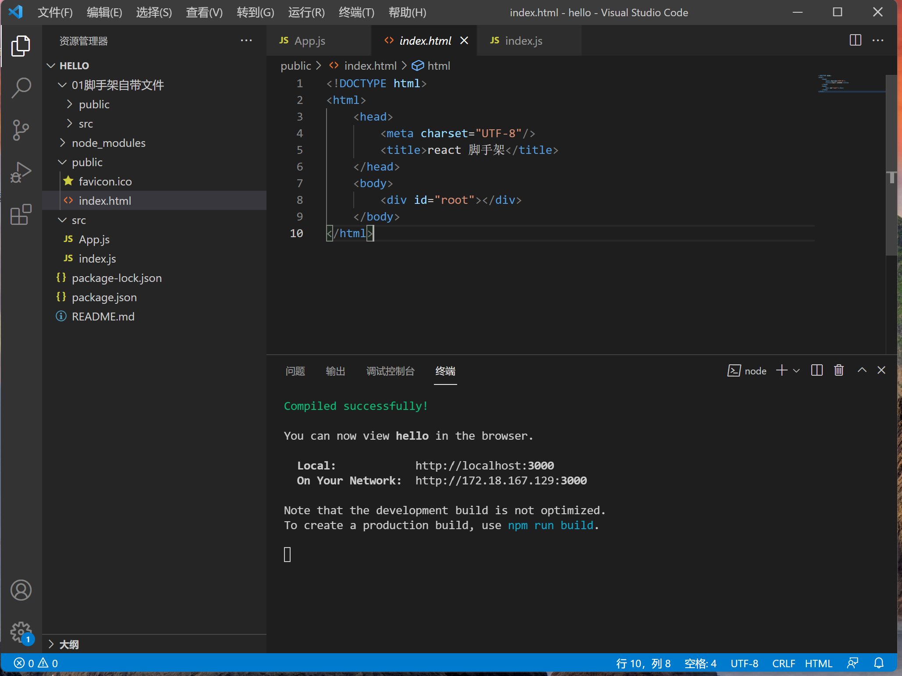Maximize the terminal panel size
902x676 pixels.
tap(862, 370)
